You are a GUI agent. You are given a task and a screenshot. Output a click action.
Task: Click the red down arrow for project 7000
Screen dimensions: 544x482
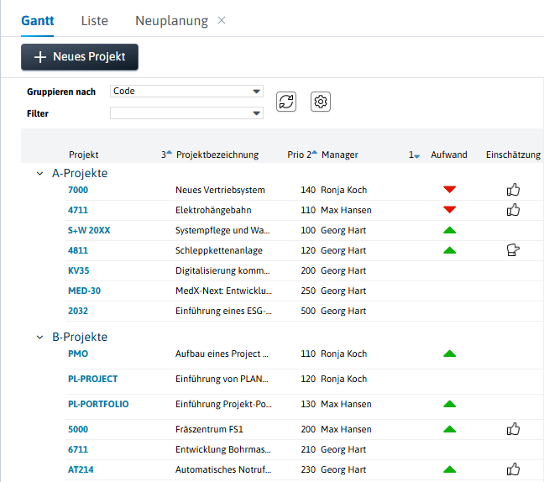tap(449, 190)
